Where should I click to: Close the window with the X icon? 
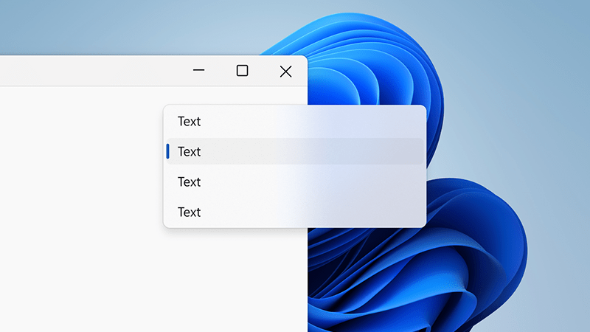click(x=285, y=71)
